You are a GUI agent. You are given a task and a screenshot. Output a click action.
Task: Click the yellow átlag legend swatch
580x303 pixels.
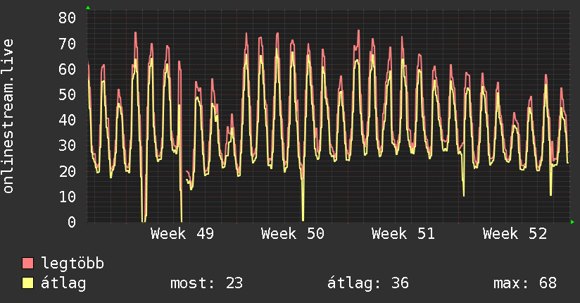coord(27,283)
